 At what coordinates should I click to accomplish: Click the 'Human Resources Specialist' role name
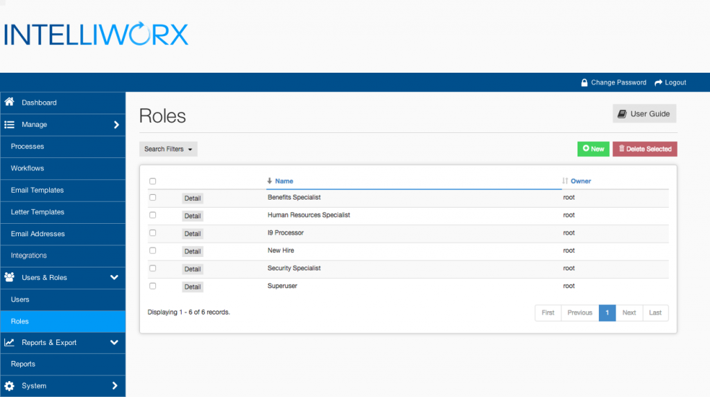[309, 215]
